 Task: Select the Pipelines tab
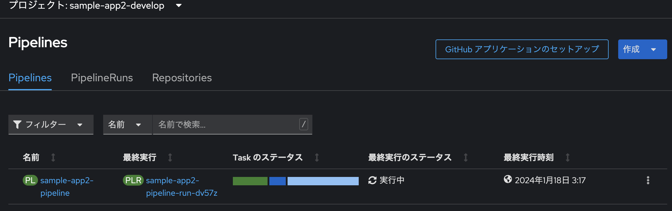tap(30, 78)
